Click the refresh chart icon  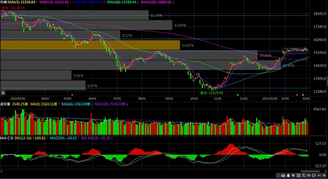(x=314, y=175)
